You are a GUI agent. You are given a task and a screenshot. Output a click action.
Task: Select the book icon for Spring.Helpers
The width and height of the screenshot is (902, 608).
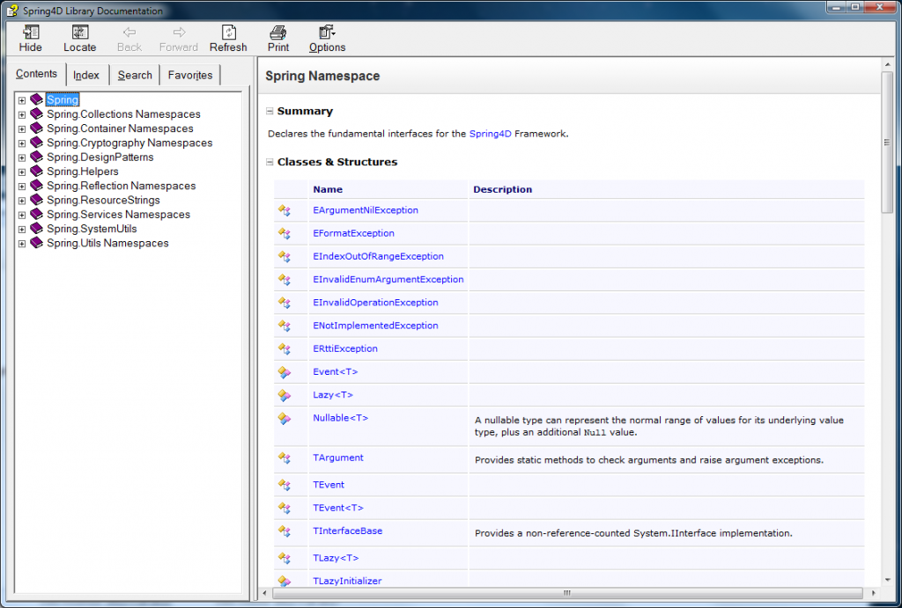click(35, 171)
